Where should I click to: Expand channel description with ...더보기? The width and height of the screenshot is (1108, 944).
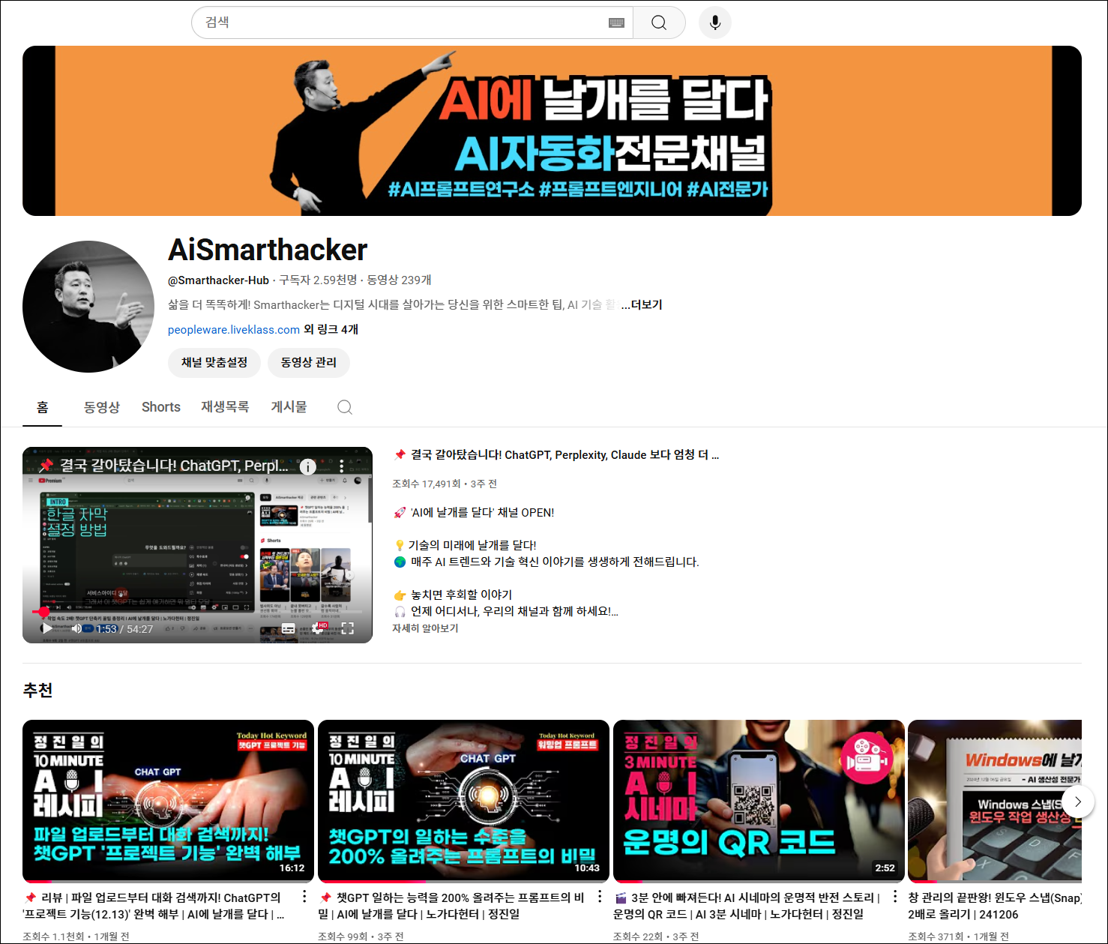(642, 304)
